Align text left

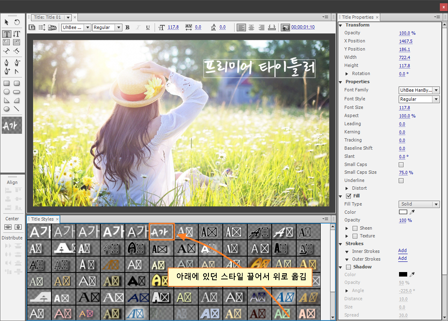click(241, 27)
